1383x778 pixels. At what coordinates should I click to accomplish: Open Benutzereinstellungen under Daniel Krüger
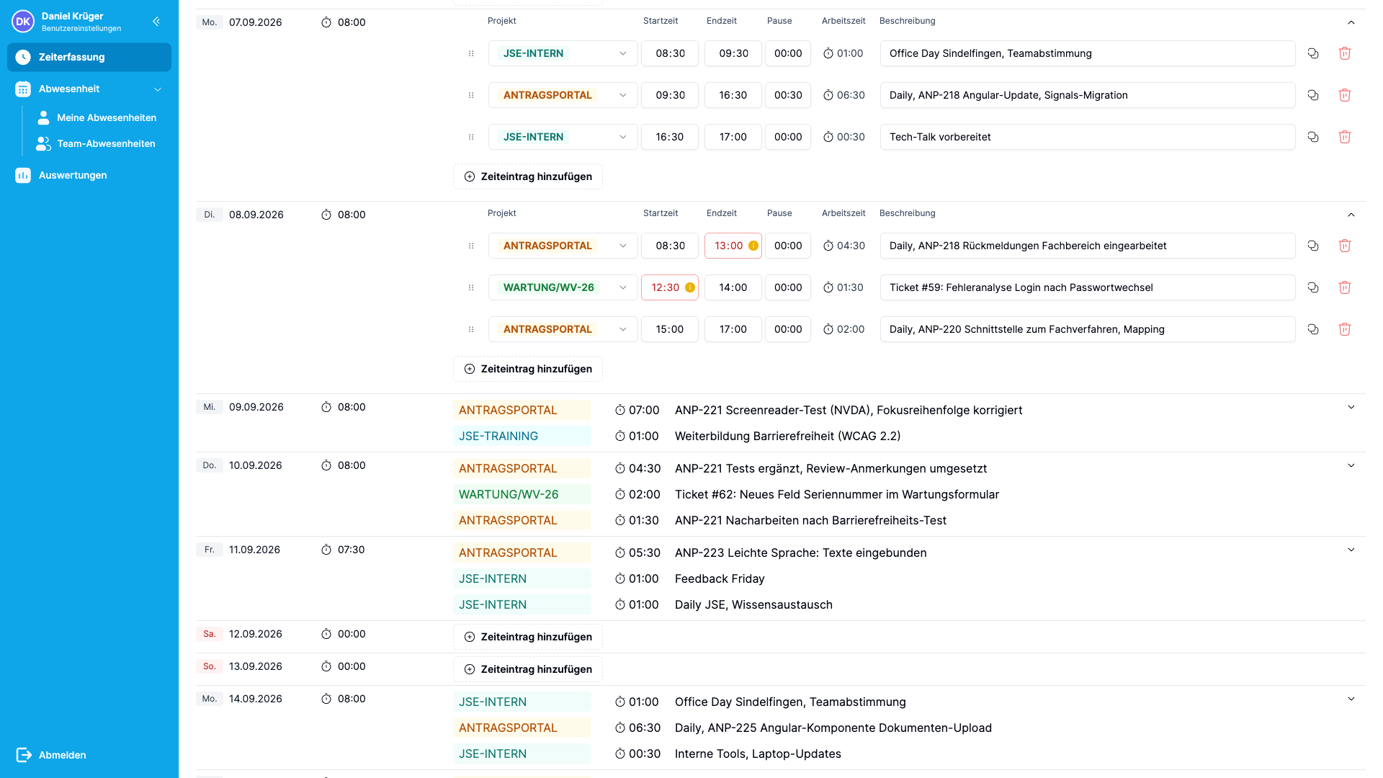coord(81,29)
